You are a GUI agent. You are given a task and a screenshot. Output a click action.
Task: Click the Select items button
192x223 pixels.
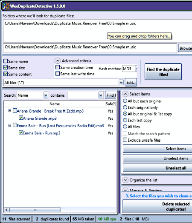point(157,149)
